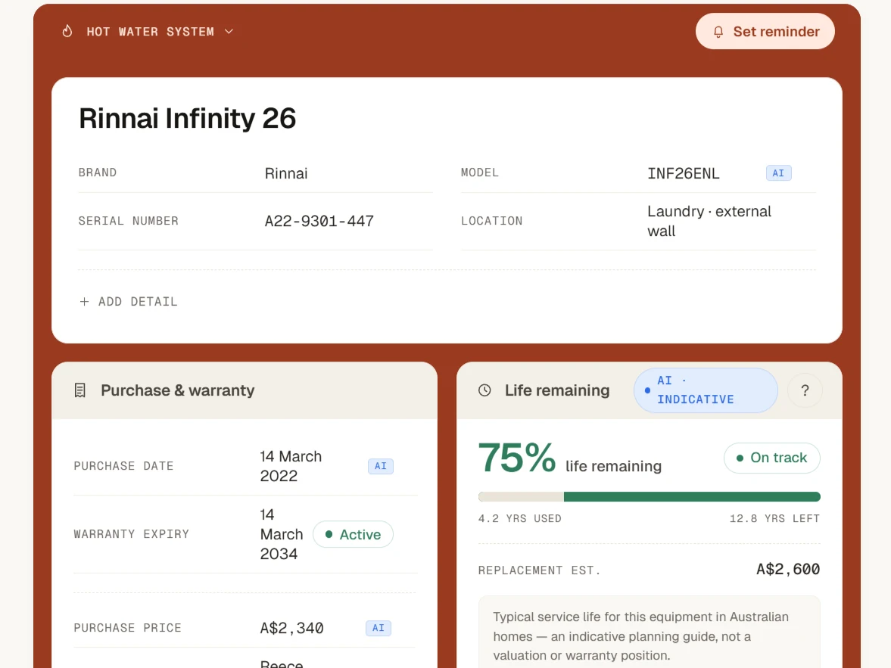
Task: Click the receipt icon in Purchase & warranty
Action: (x=80, y=390)
